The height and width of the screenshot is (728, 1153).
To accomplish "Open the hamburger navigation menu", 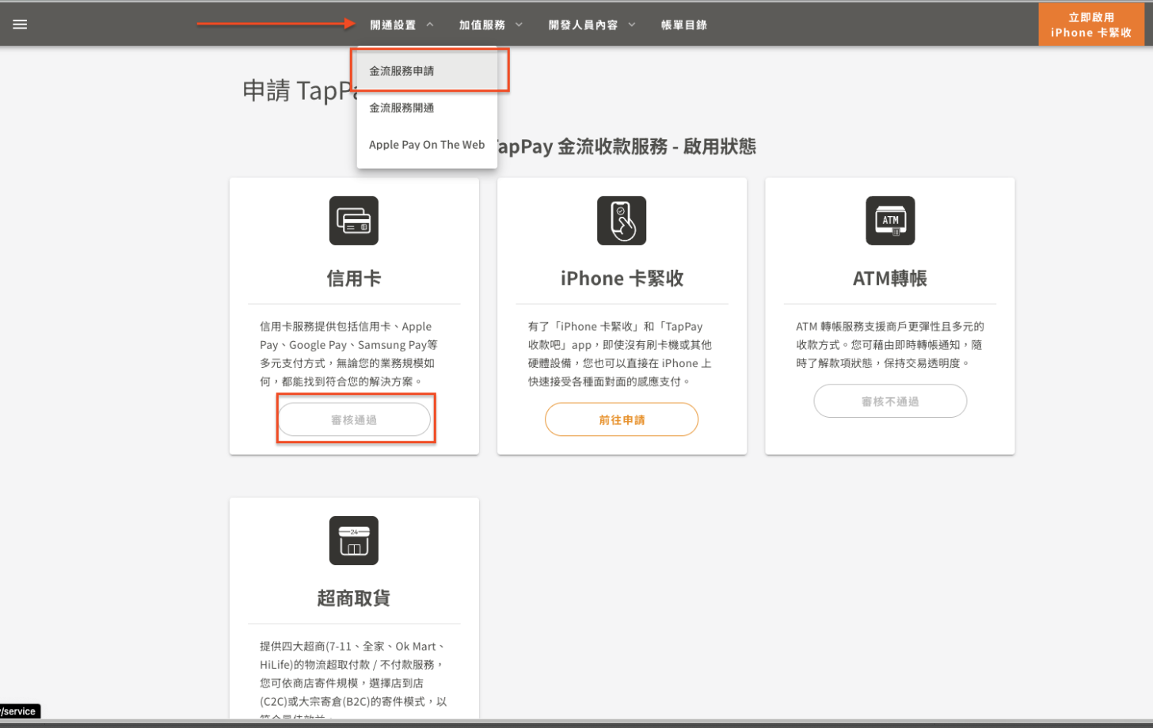I will click(20, 23).
